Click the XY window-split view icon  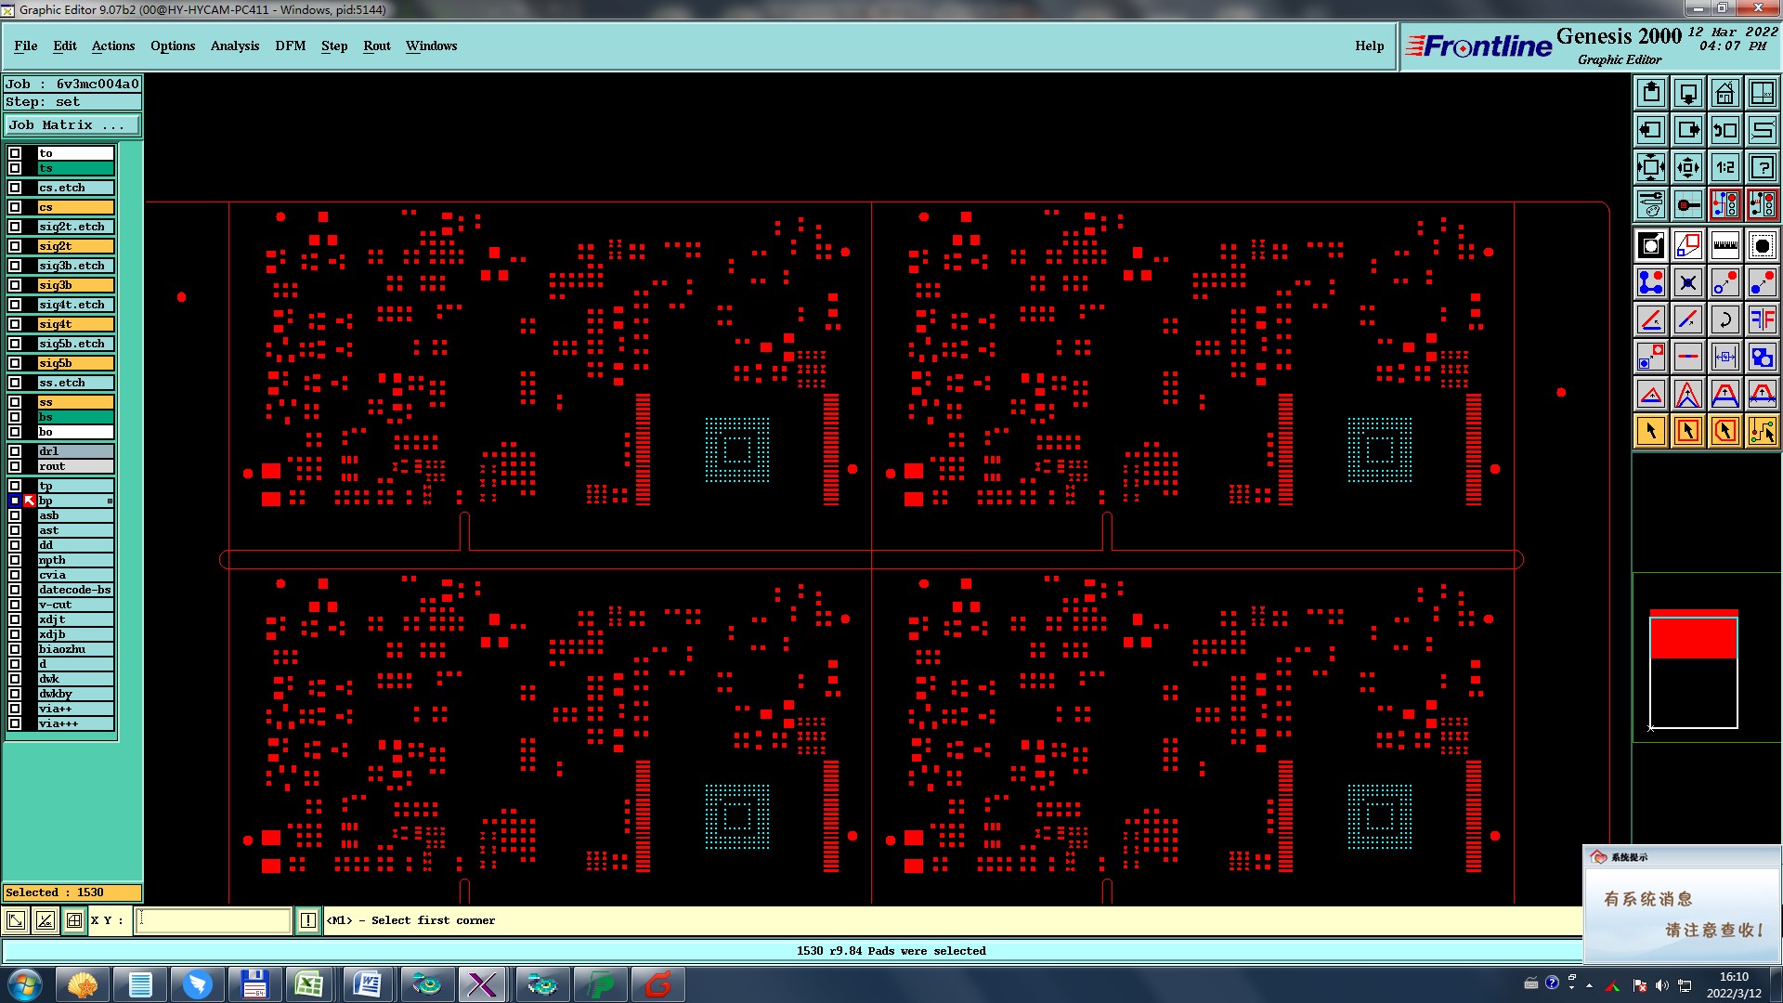pyautogui.click(x=1763, y=93)
